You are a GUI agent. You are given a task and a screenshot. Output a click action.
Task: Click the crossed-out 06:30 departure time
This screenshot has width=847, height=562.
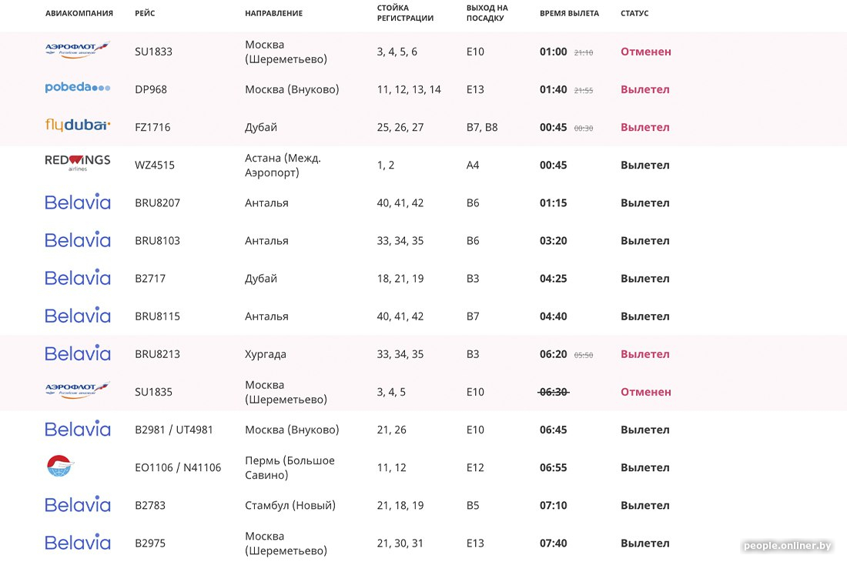pos(554,392)
